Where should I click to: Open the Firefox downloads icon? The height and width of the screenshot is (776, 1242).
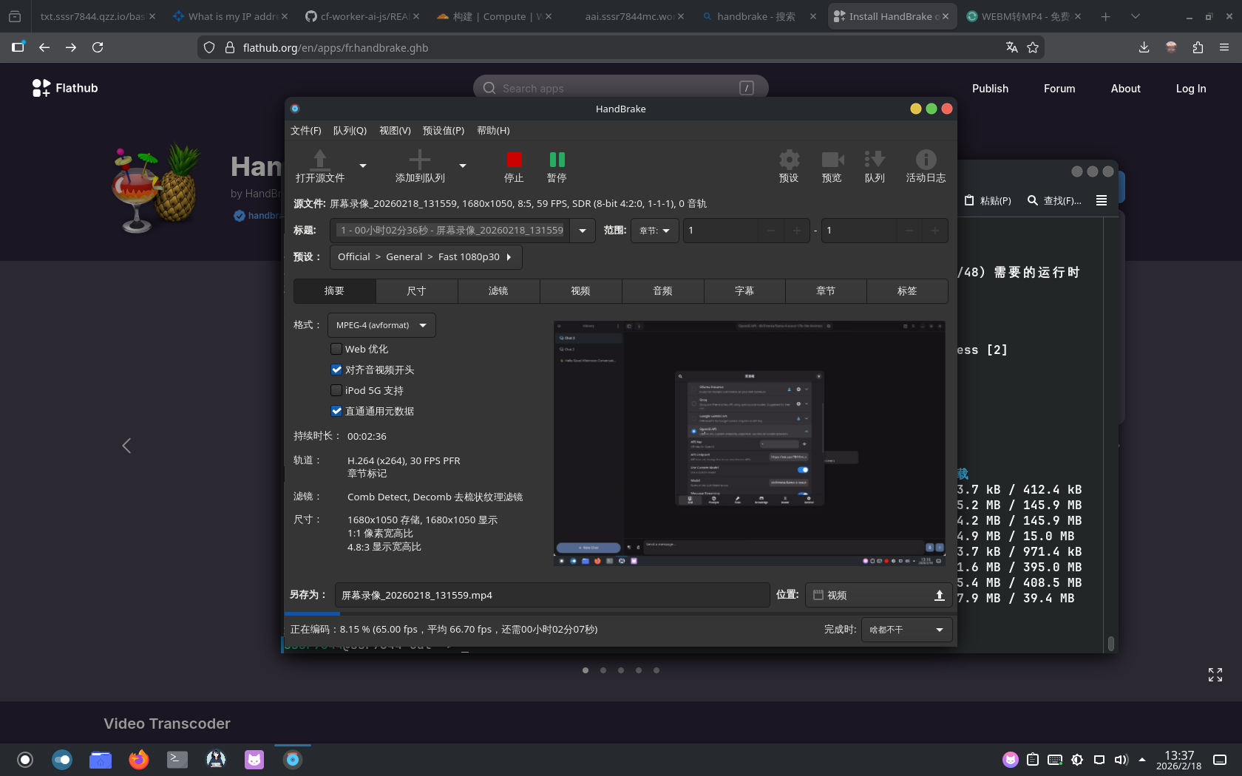tap(1144, 47)
